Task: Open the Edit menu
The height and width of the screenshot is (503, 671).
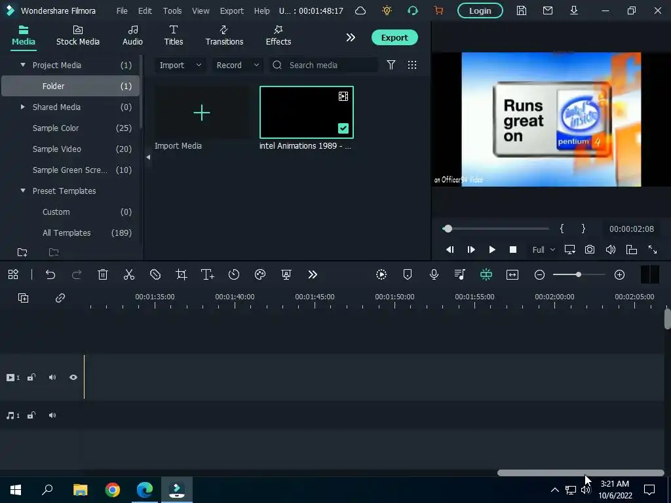Action: 145,10
